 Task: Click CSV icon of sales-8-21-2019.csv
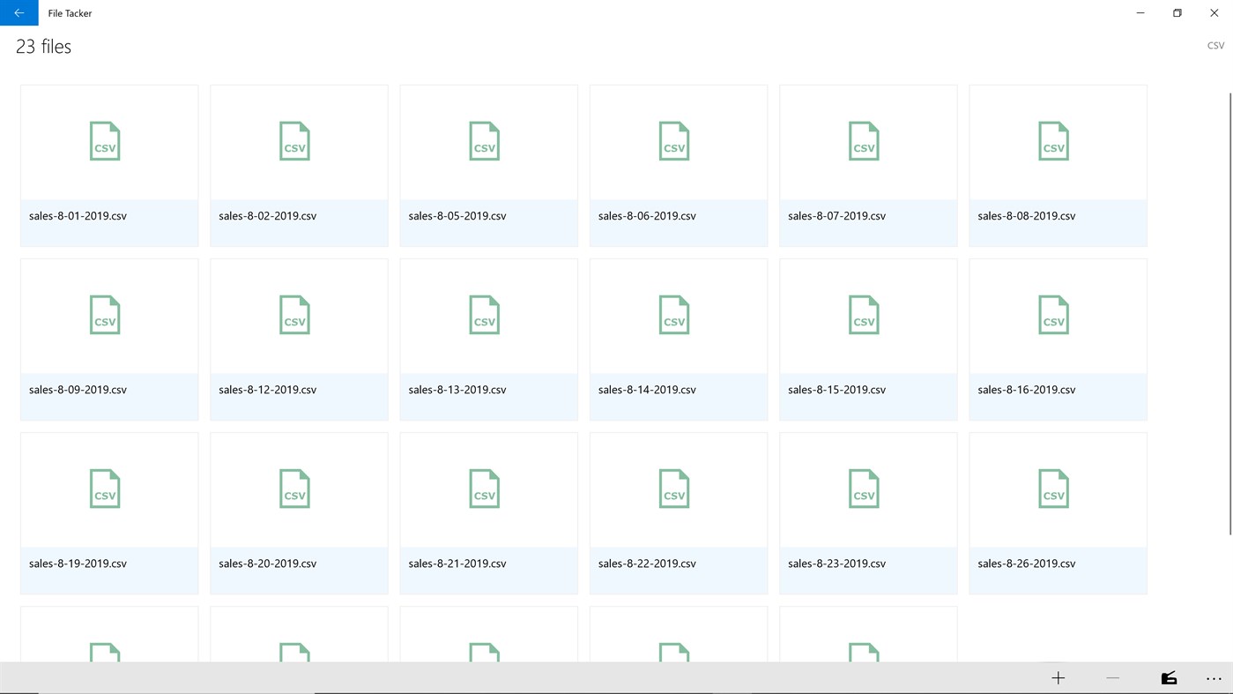pyautogui.click(x=485, y=489)
